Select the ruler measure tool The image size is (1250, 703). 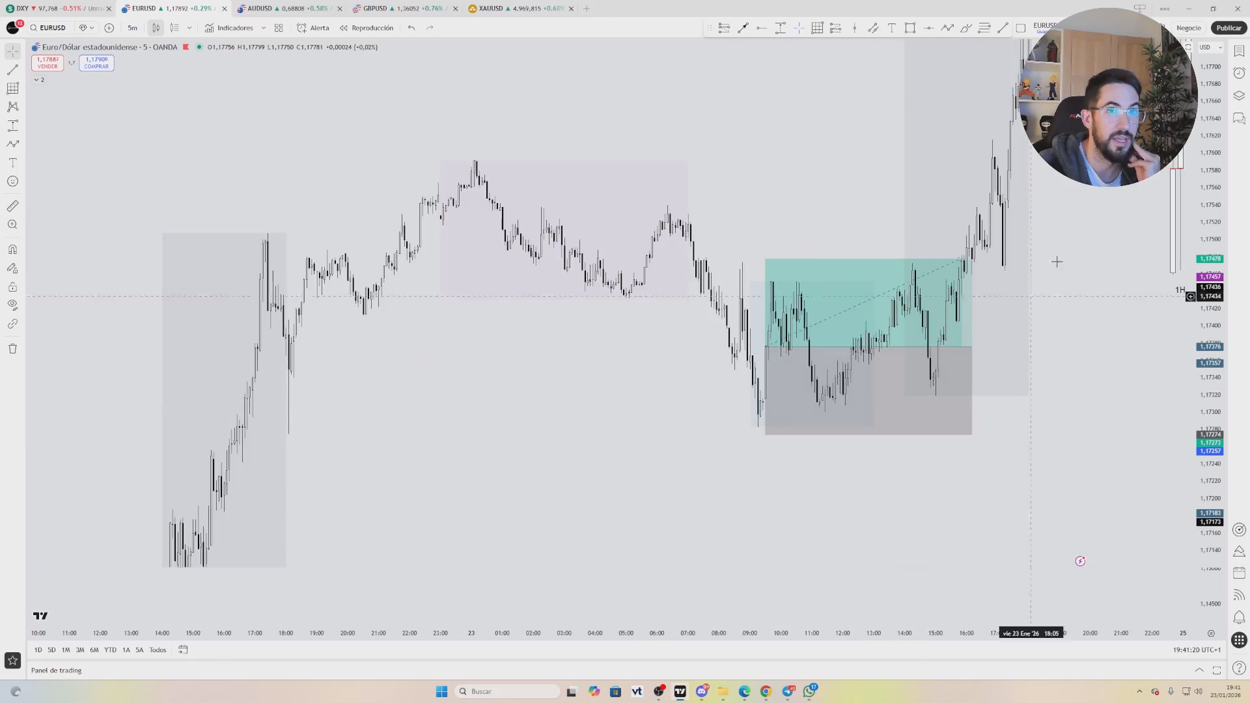pos(12,206)
